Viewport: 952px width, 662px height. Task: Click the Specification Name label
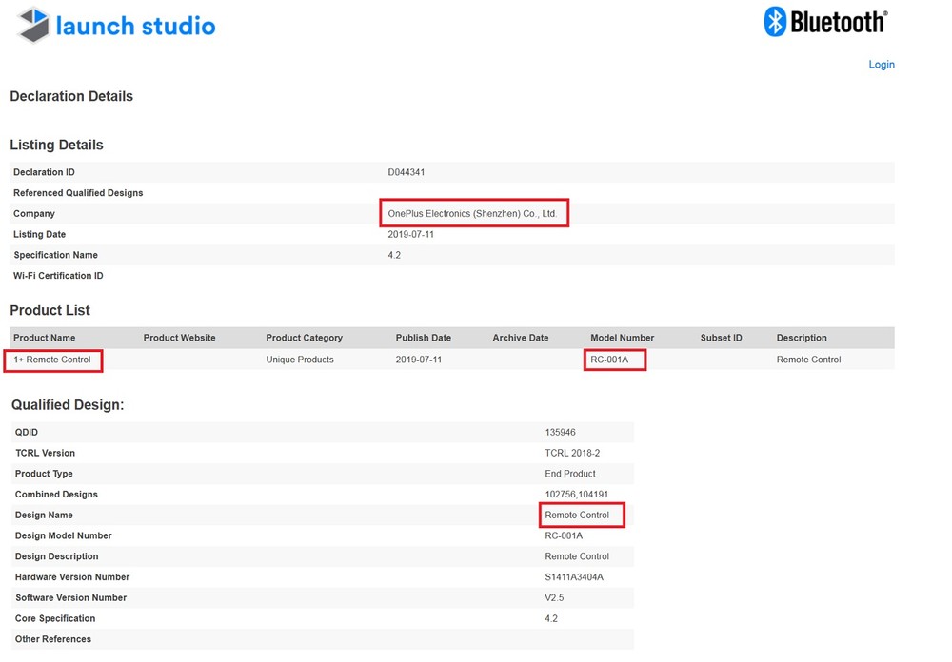click(x=55, y=255)
